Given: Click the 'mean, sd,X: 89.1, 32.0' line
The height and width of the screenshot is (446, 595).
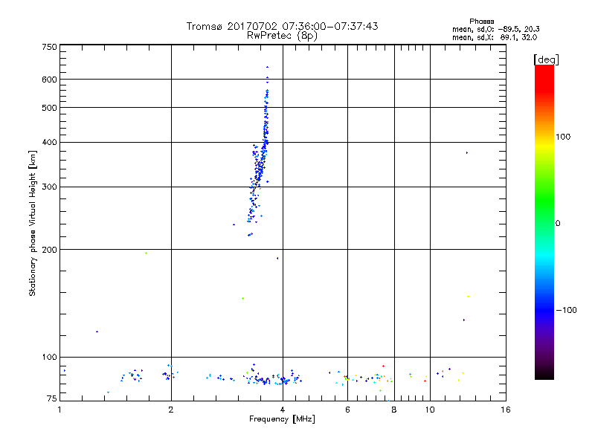Looking at the screenshot, I should tap(495, 37).
